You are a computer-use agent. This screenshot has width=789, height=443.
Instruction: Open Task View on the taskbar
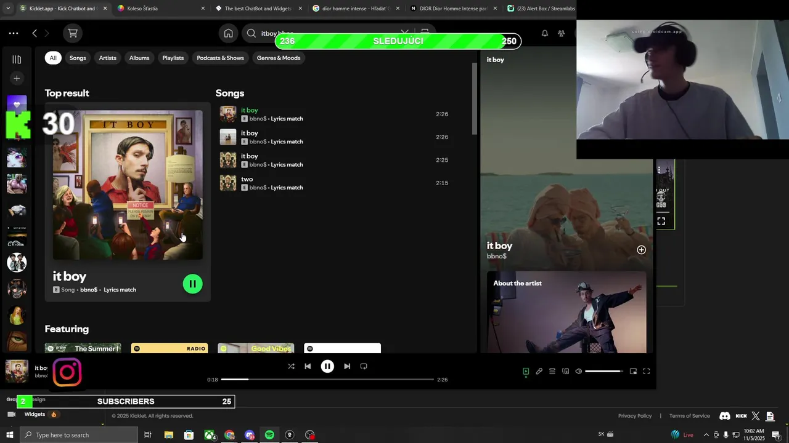[x=148, y=435]
